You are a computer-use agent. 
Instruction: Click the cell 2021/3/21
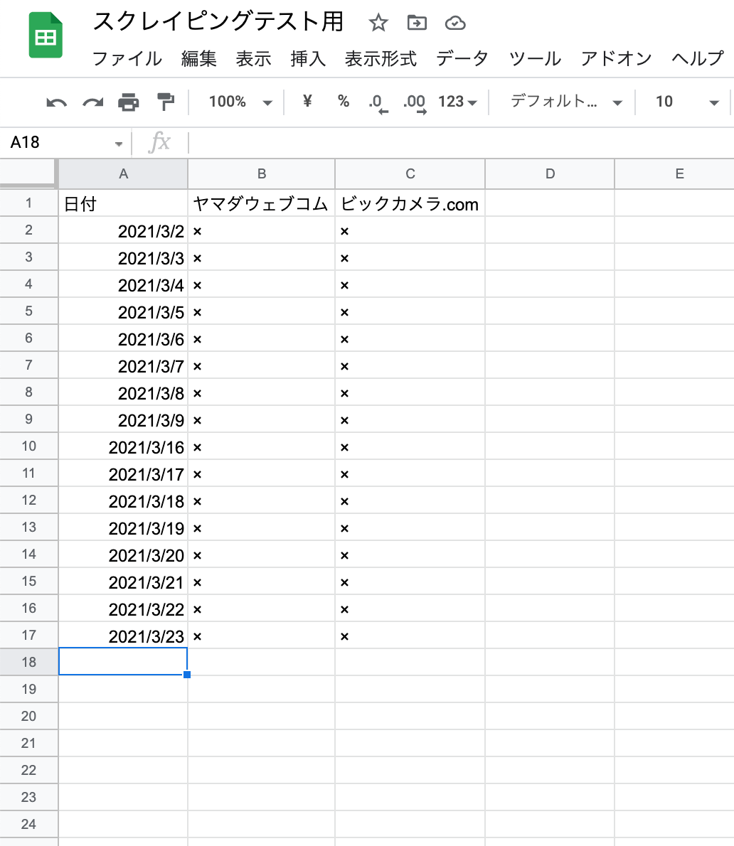[123, 581]
